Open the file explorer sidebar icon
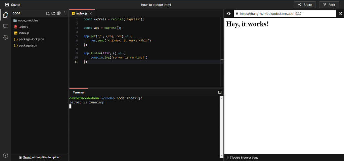This screenshot has height=161, width=344. pyautogui.click(x=6, y=15)
